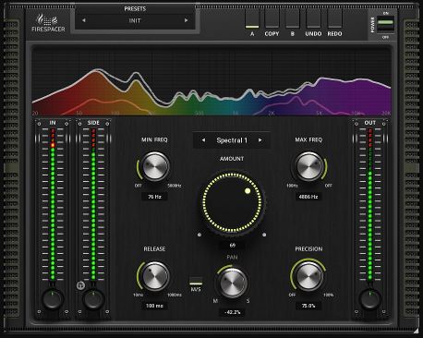
Task: Click the PRECISION knob
Action: tap(309, 276)
